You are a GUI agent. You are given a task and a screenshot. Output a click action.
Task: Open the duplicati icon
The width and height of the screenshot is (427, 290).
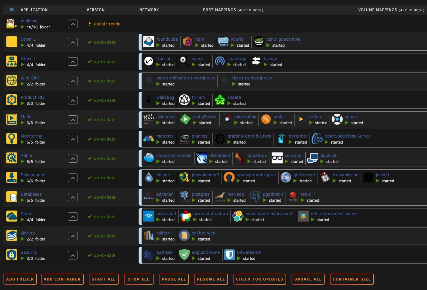coord(313,158)
